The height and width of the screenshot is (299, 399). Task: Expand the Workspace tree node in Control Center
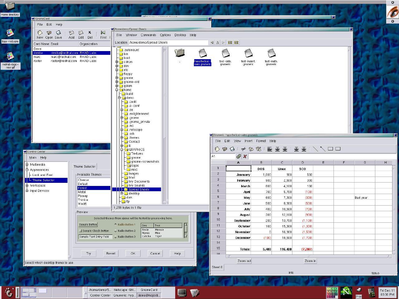pos(27,185)
